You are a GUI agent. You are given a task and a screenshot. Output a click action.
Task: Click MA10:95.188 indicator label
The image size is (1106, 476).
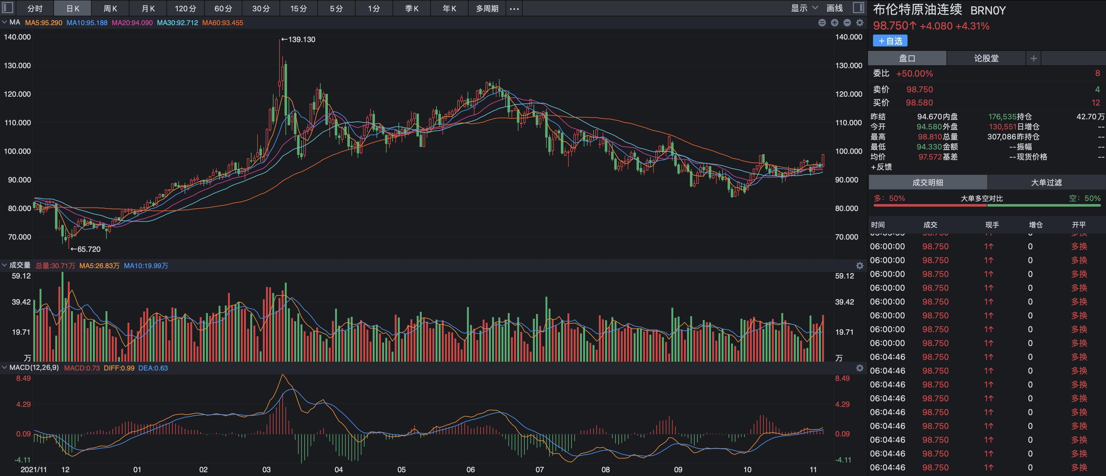click(87, 23)
